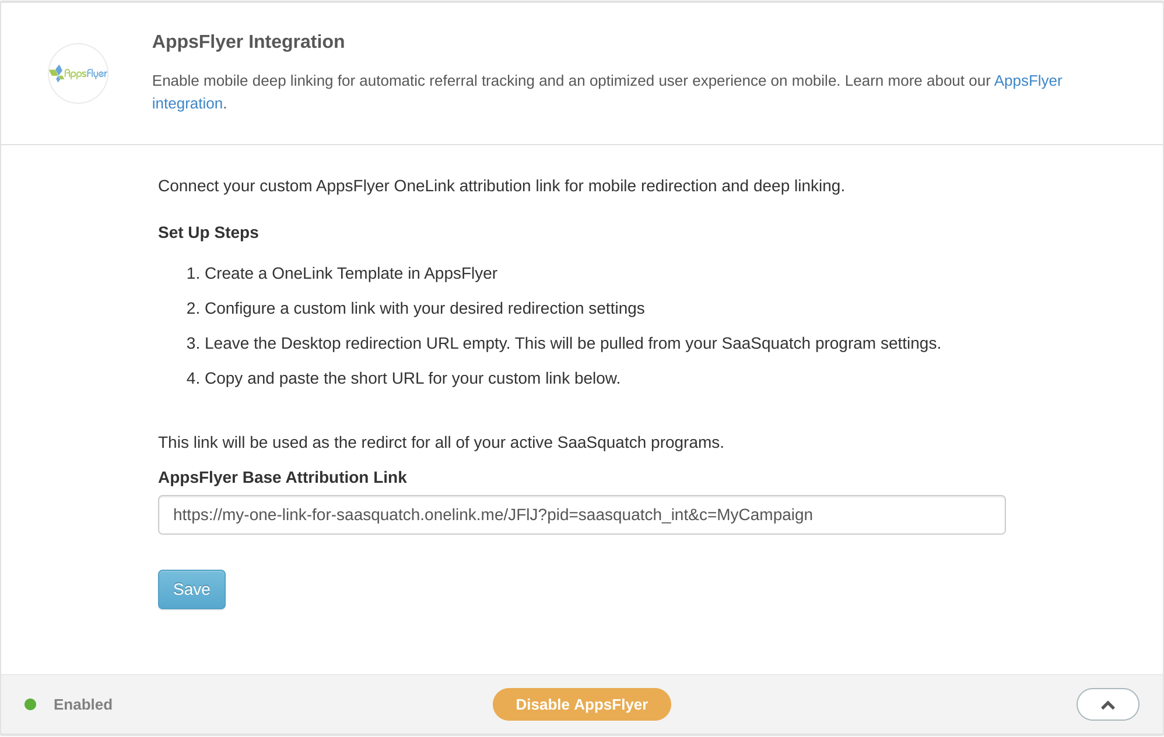
Task: Click the 'Enabled' status label
Action: [x=83, y=704]
